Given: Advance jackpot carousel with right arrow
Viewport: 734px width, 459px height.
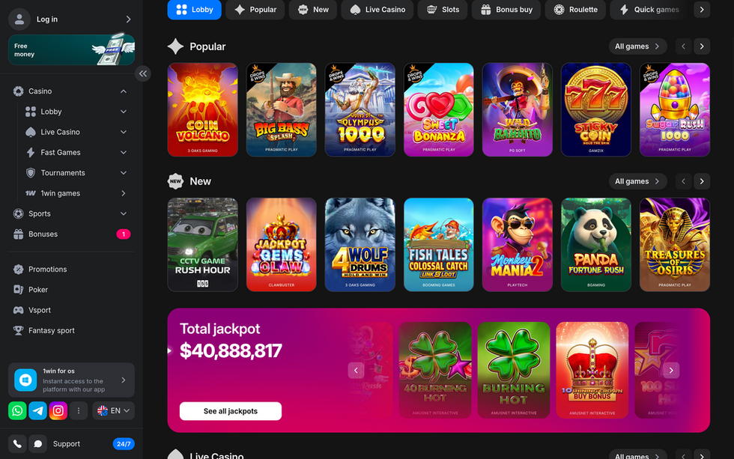Looking at the screenshot, I should (671, 370).
